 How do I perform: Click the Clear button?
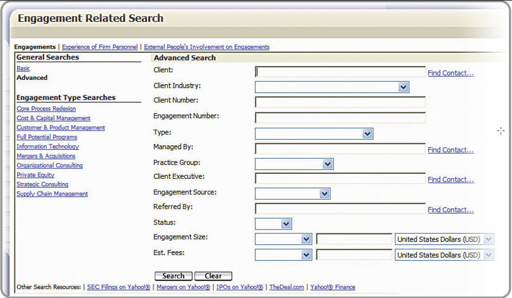(x=213, y=276)
